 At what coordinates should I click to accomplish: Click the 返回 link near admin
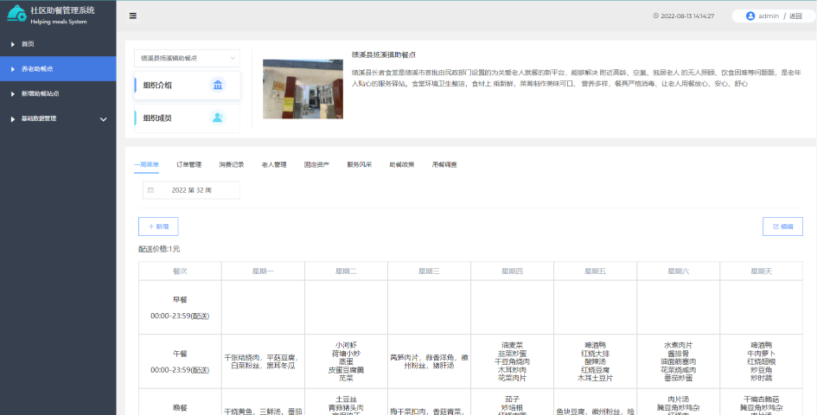[x=796, y=16]
